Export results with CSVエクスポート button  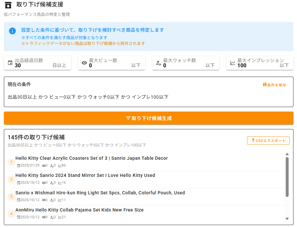pos(268,141)
